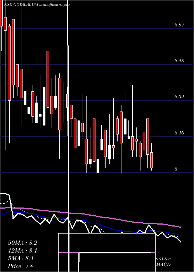Click the NSE GOYALALUM chart title
Image resolution: width=194 pixels, height=272 pixels.
tap(36, 5)
